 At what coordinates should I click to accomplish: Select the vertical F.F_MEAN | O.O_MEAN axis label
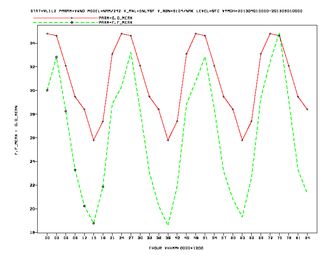coord(16,130)
